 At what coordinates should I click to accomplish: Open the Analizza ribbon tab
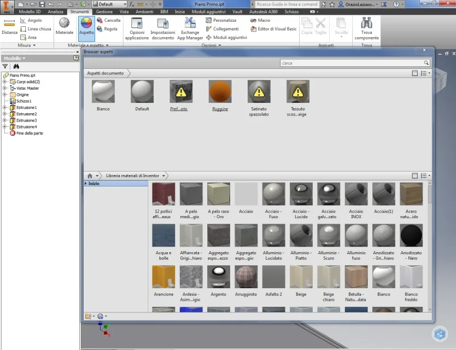55,11
